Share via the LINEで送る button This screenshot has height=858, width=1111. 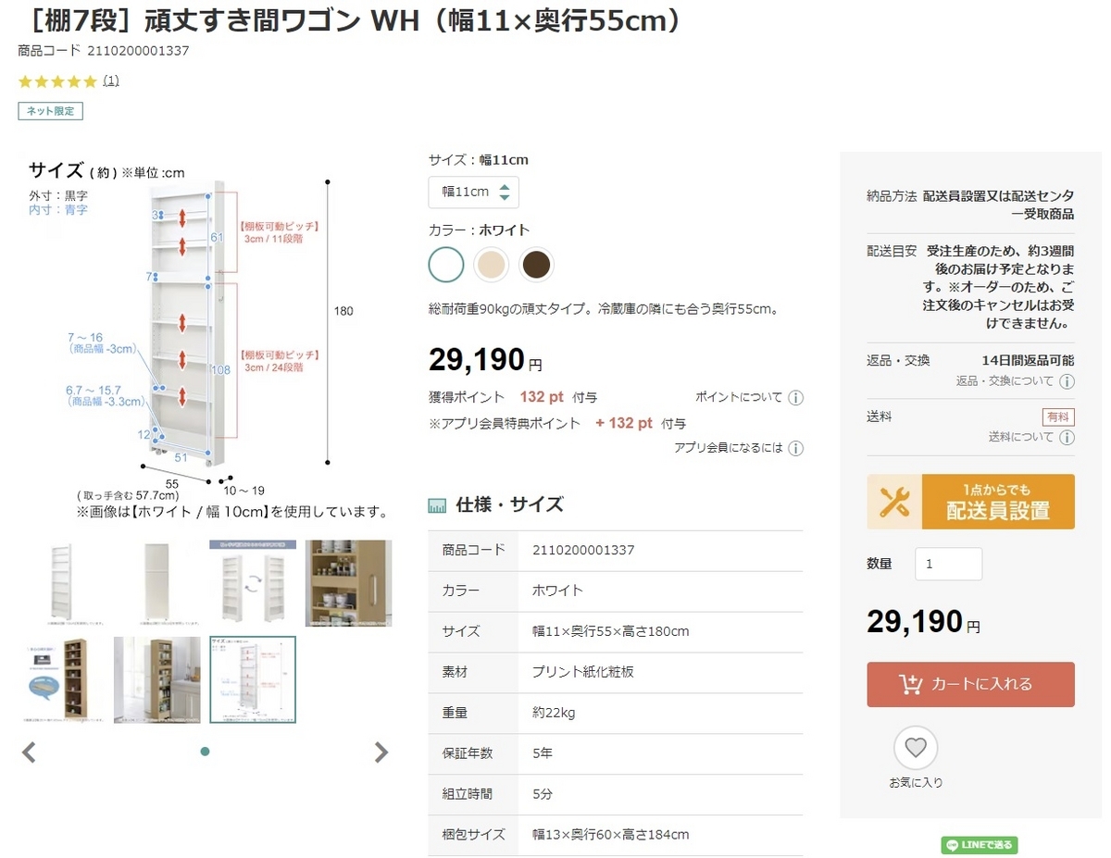pyautogui.click(x=980, y=844)
